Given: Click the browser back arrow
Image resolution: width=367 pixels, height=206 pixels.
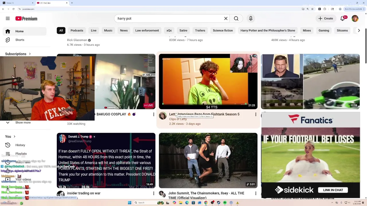Looking at the screenshot, I should [3, 9].
